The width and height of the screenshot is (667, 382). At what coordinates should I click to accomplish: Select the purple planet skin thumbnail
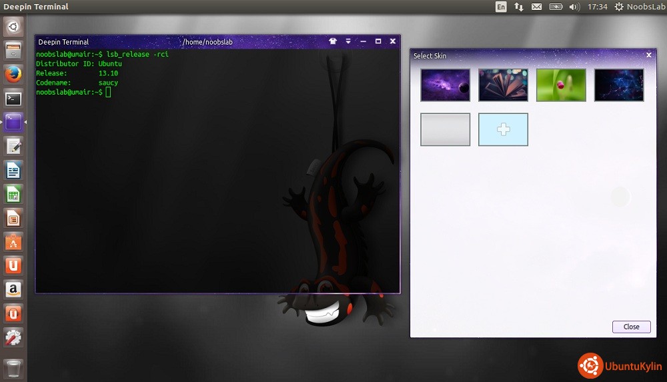pyautogui.click(x=445, y=85)
